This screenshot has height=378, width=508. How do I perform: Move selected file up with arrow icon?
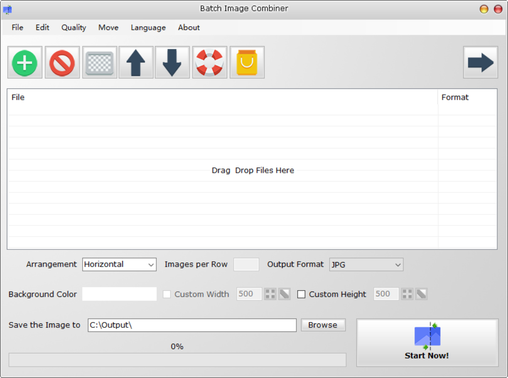pyautogui.click(x=136, y=63)
